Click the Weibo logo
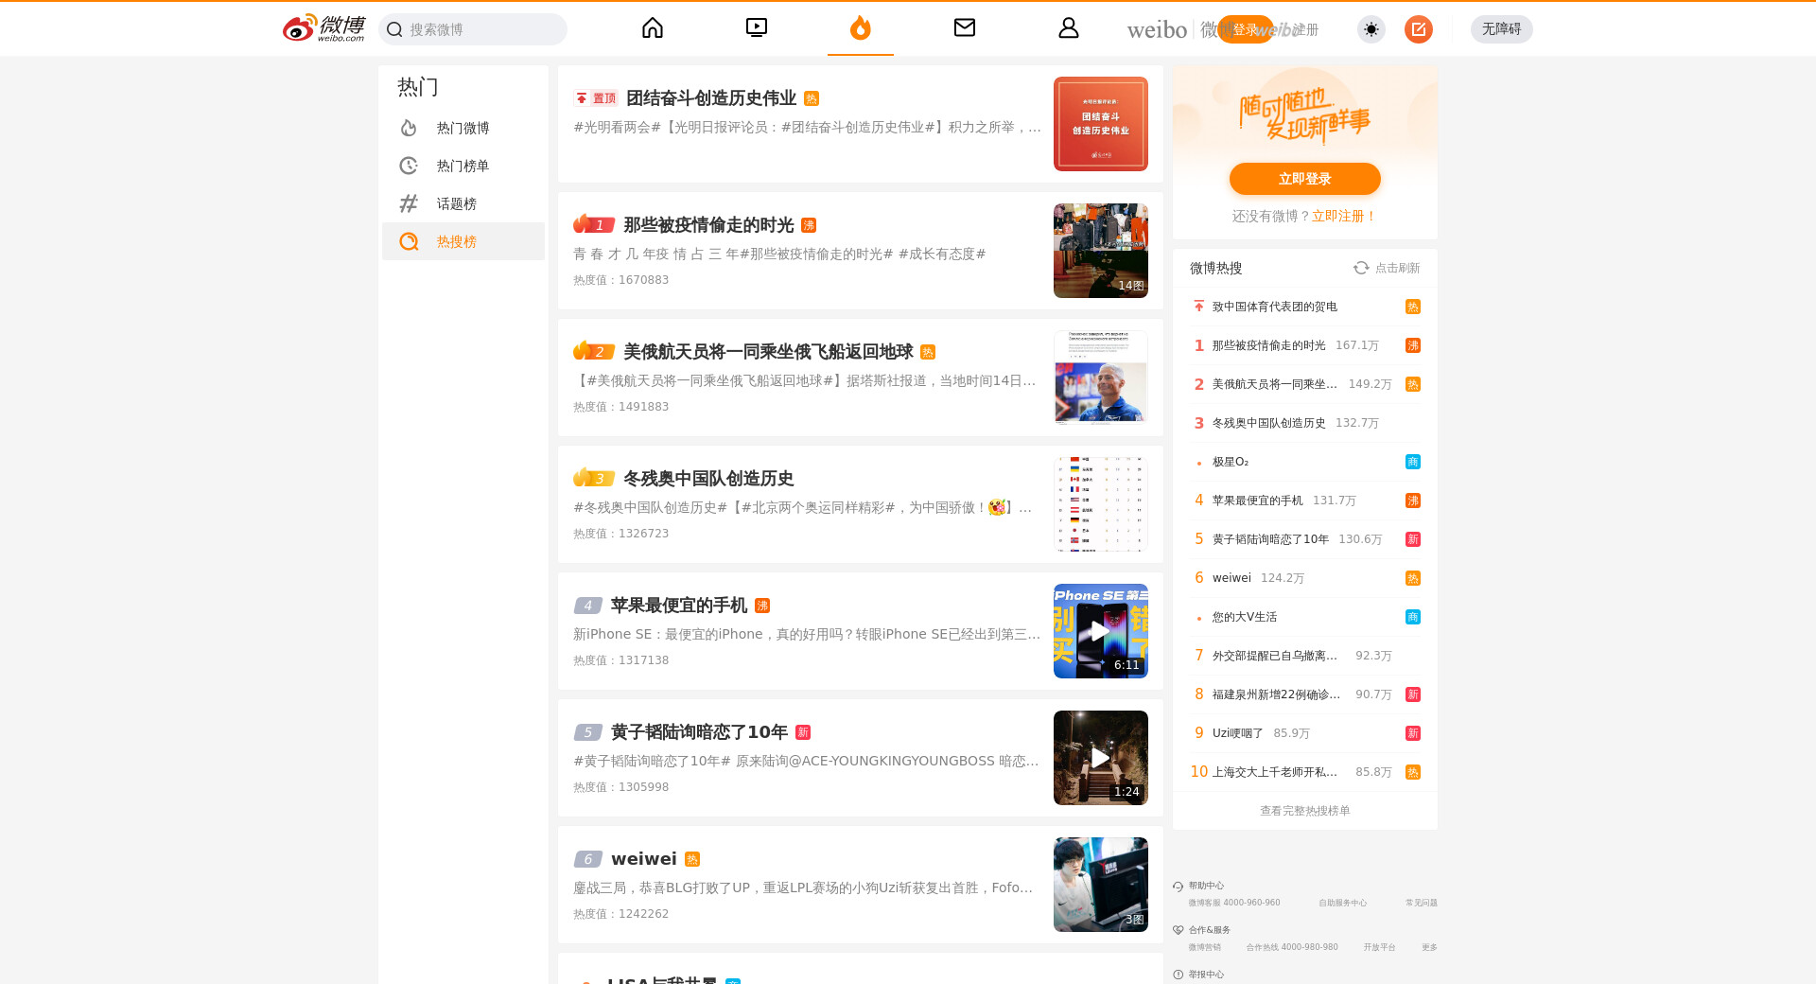This screenshot has height=984, width=1816. pyautogui.click(x=323, y=28)
